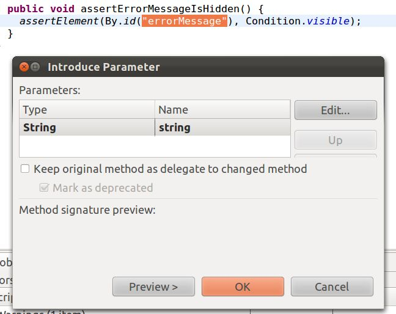The image size is (396, 314).
Task: Close the Introduce Parameter dialog
Action: [24, 67]
